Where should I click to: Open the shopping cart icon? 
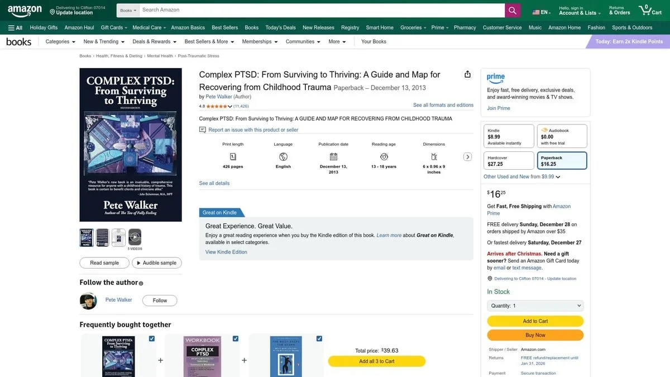tap(650, 10)
